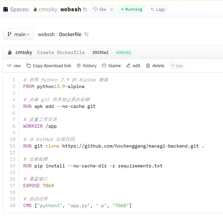223x216 pixels.
Task: Click the history clock icon
Action: pos(79,65)
